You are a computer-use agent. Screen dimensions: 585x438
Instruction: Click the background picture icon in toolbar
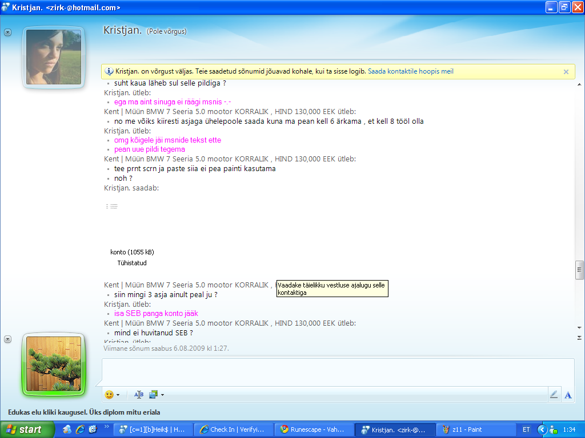(153, 395)
